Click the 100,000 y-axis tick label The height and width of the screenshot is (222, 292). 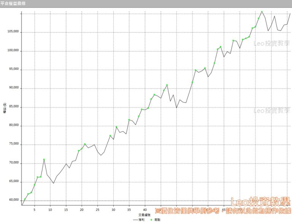(13, 51)
